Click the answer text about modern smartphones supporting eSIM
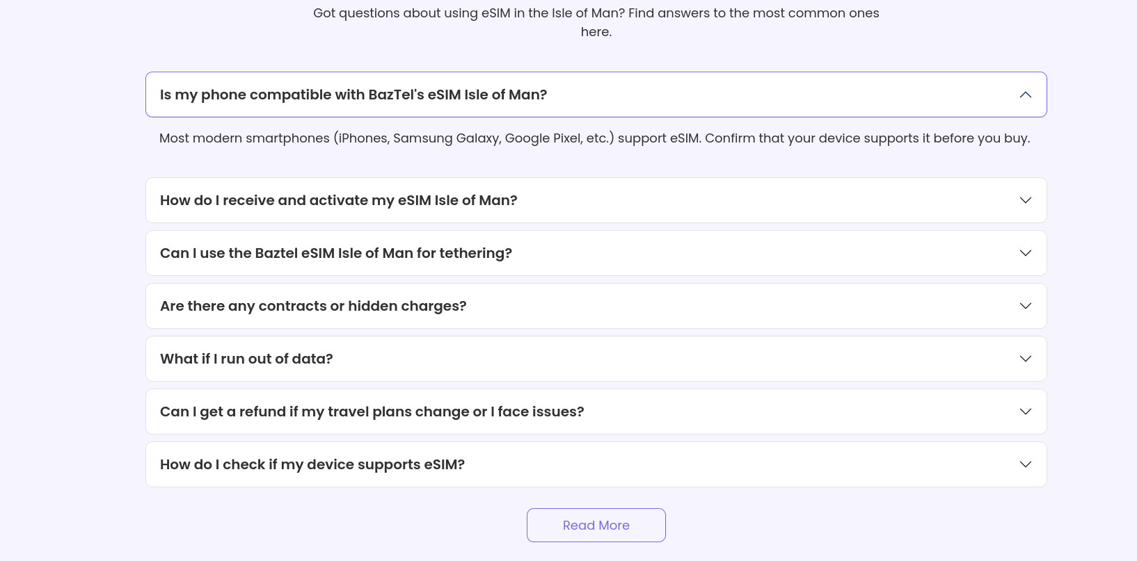The width and height of the screenshot is (1137, 561). pyautogui.click(x=430, y=138)
